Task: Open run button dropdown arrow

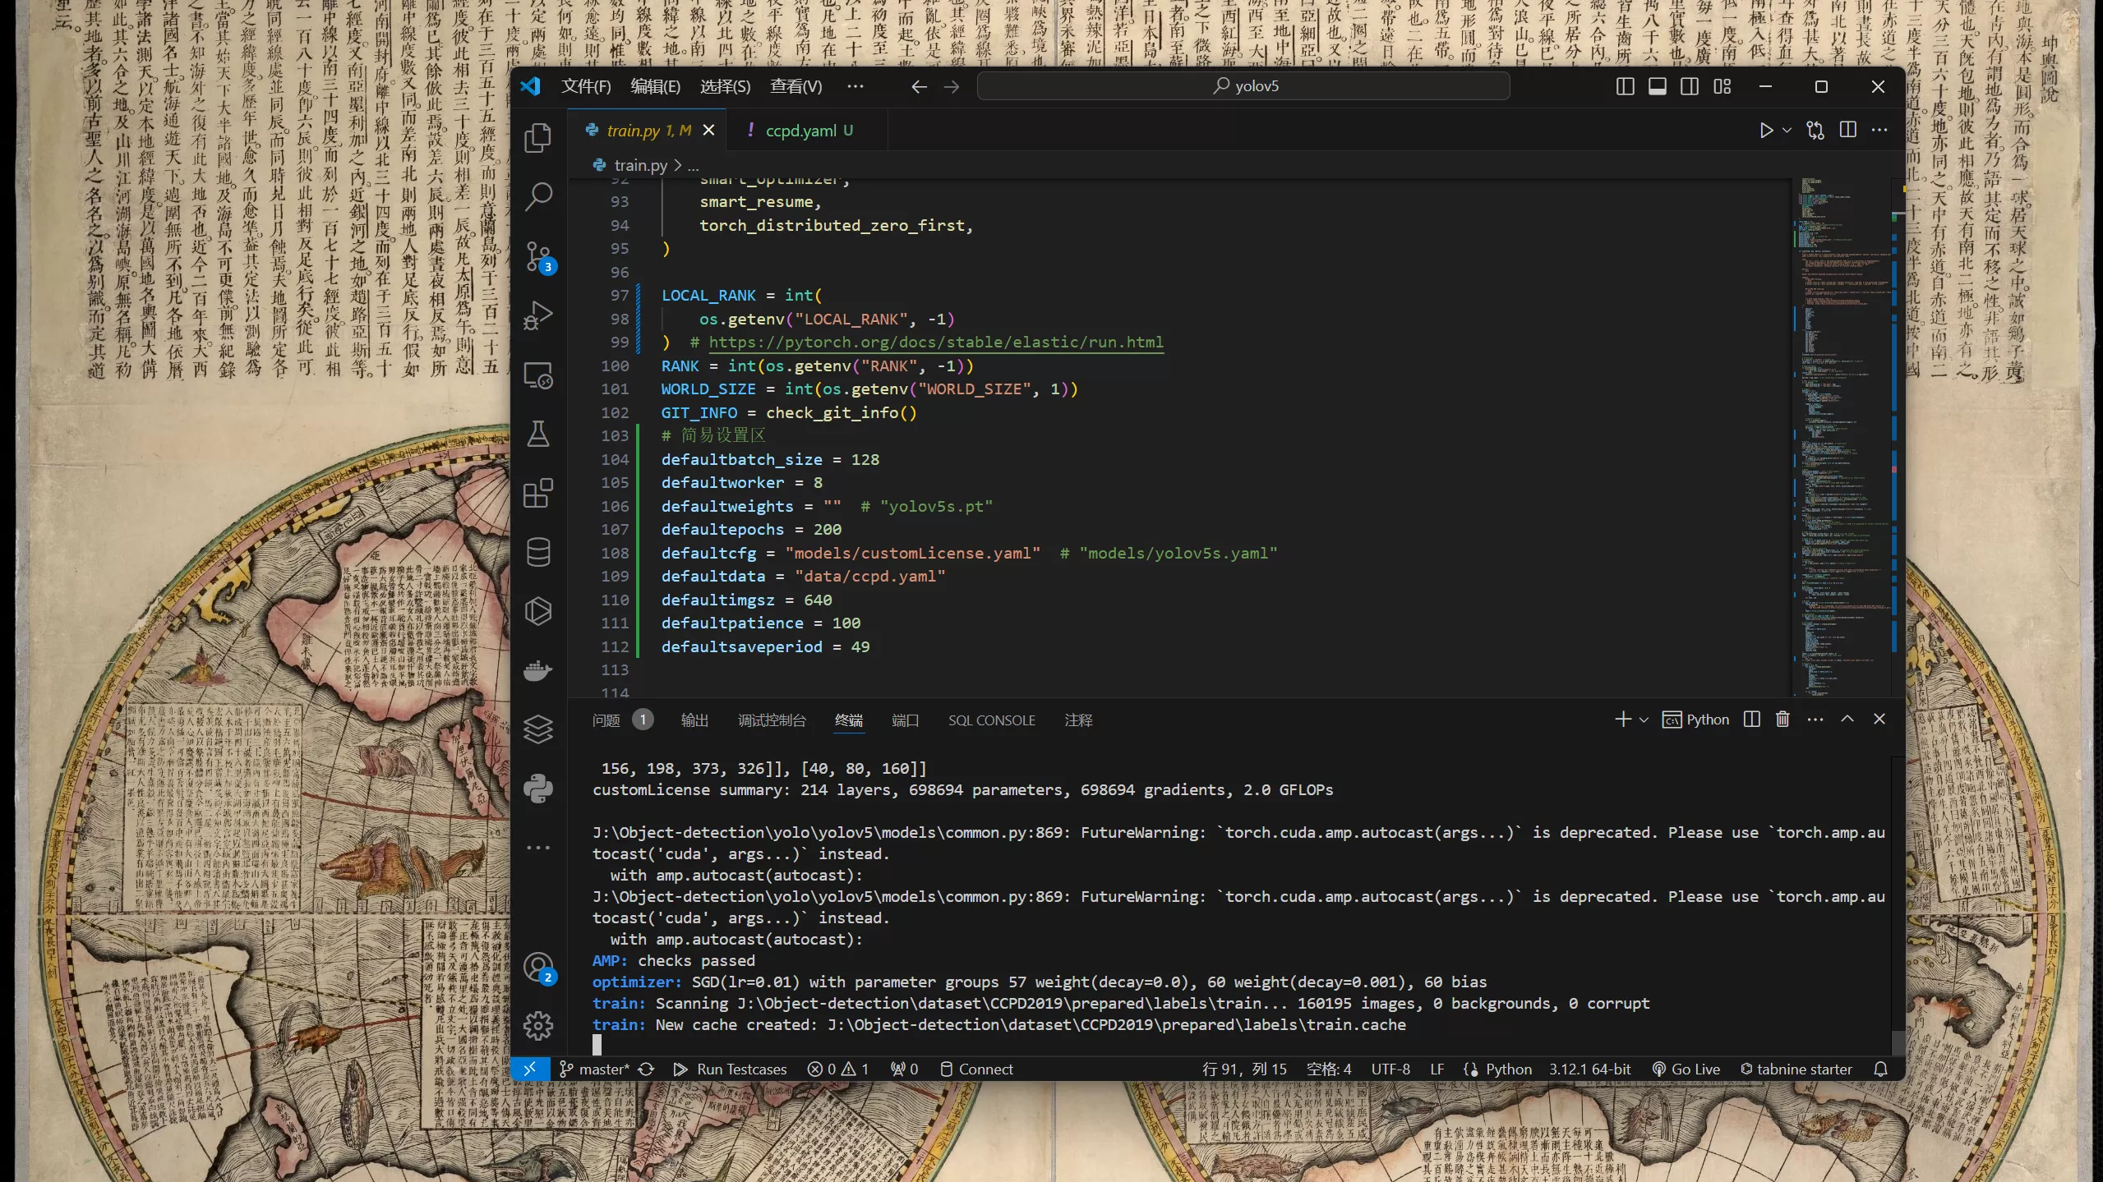Action: coord(1787,130)
